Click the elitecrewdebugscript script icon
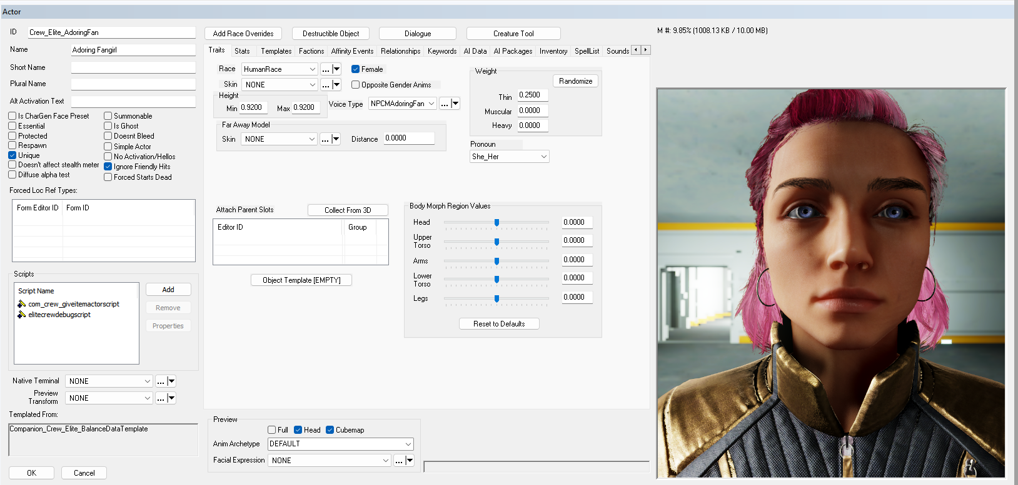Image resolution: width=1018 pixels, height=485 pixels. point(22,315)
